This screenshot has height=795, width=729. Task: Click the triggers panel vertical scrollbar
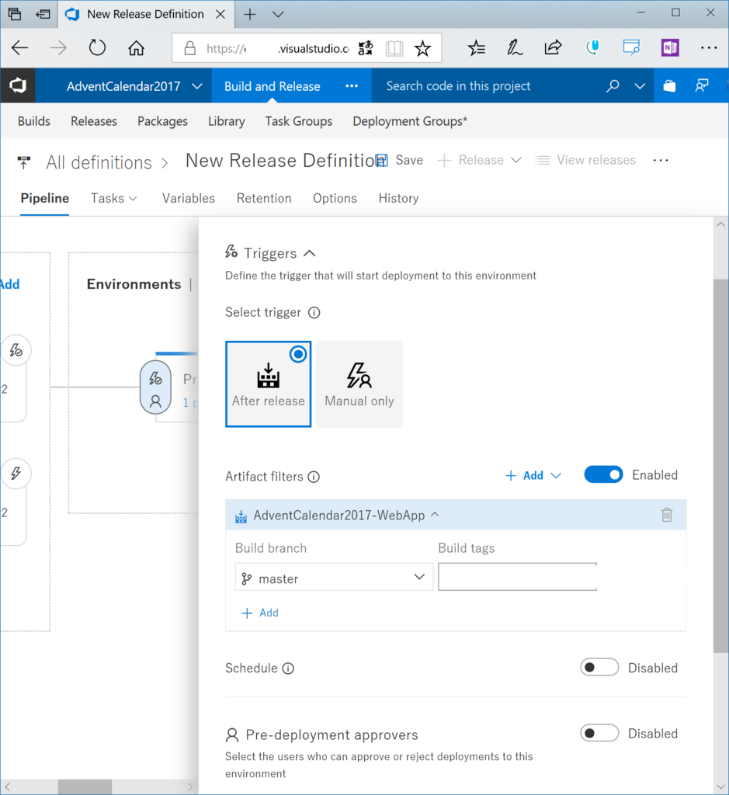720,466
